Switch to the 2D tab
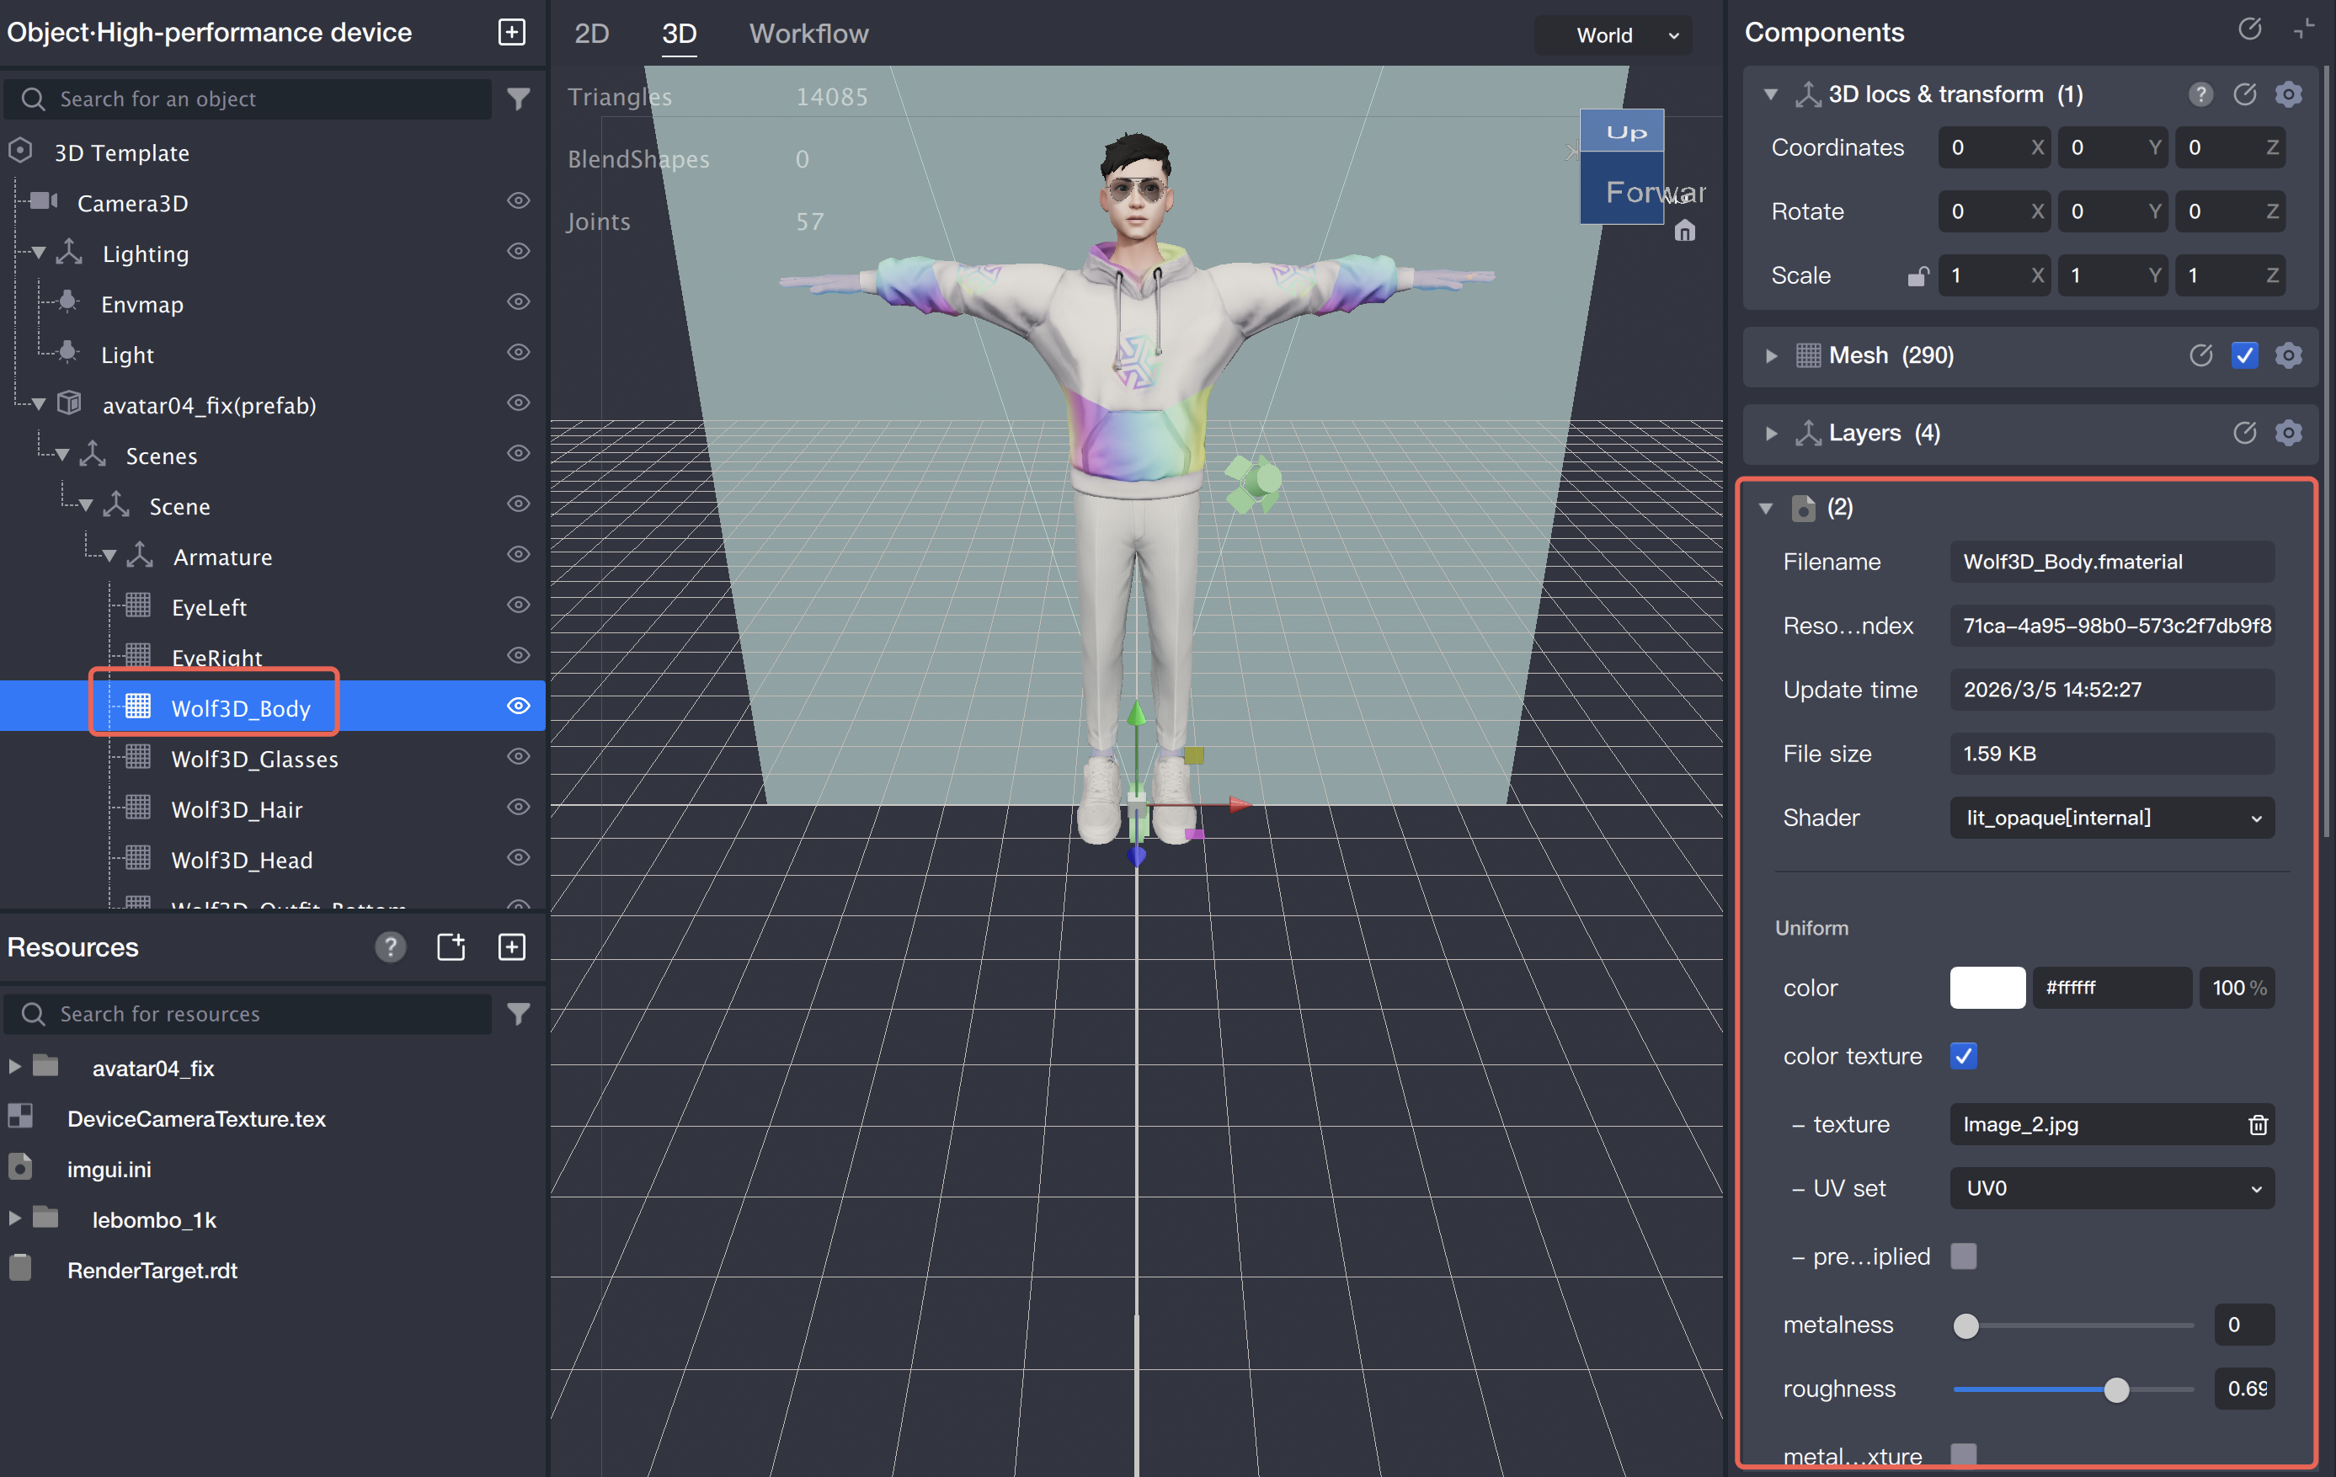This screenshot has width=2336, height=1477. pyautogui.click(x=591, y=33)
